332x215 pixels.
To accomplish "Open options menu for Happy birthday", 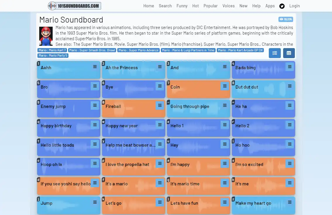I will pyautogui.click(x=95, y=125).
